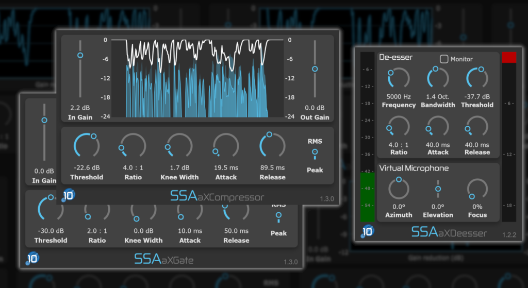528x288 pixels.
Task: Click the logo icon in the aXGate corner
Action: [32, 258]
